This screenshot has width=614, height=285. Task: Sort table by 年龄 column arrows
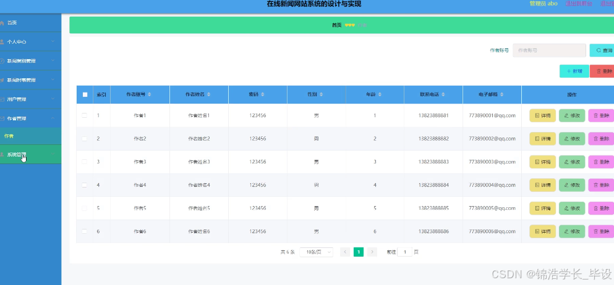[380, 94]
